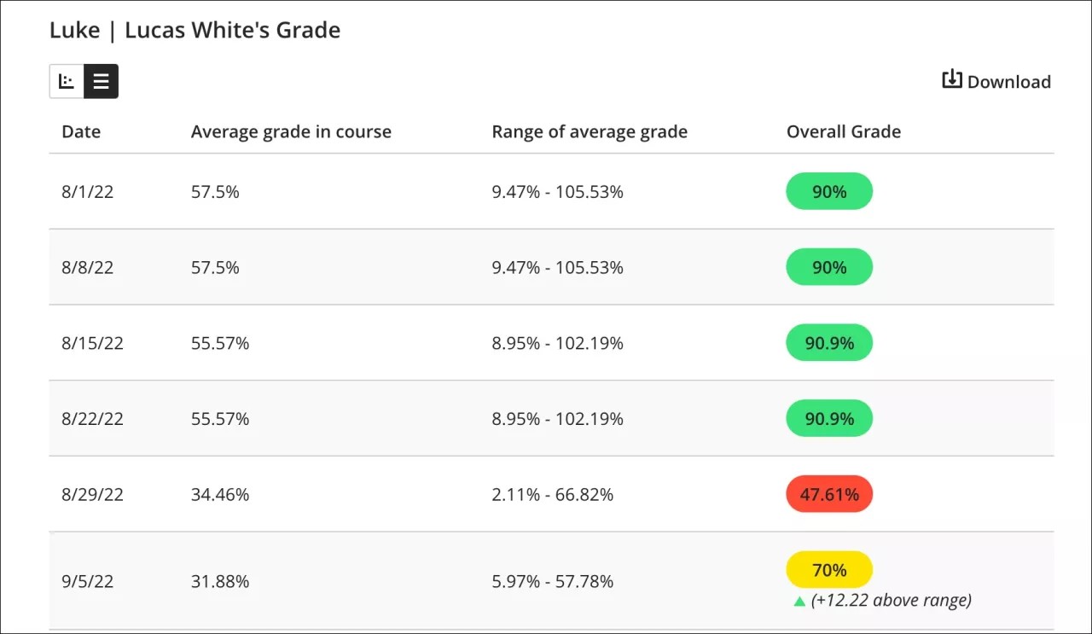The image size is (1092, 634).
Task: Click the Download arrow icon
Action: [x=952, y=79]
